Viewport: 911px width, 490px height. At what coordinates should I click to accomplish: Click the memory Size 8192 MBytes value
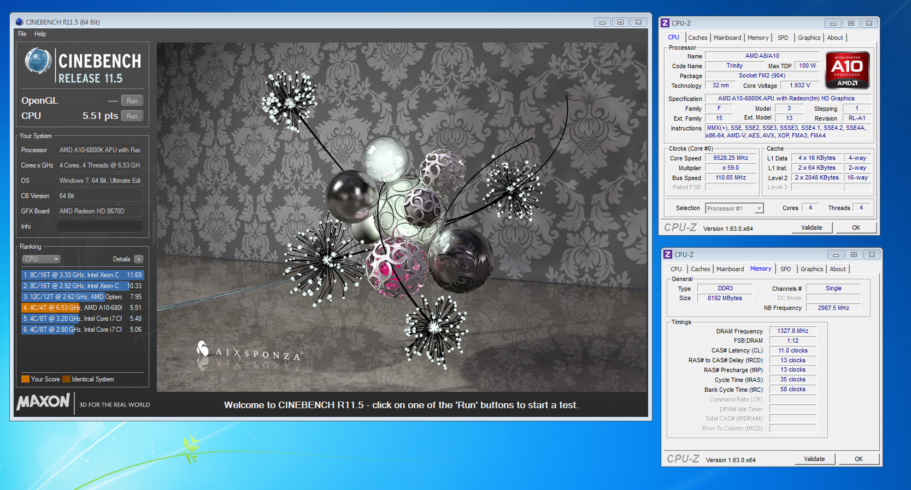tap(725, 298)
